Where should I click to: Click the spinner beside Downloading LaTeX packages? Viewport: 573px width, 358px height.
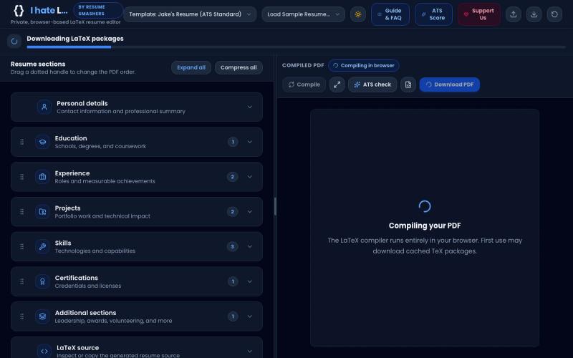pos(14,42)
